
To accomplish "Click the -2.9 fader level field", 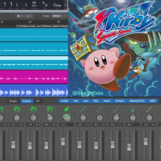I will pyautogui.click(x=146, y=125).
